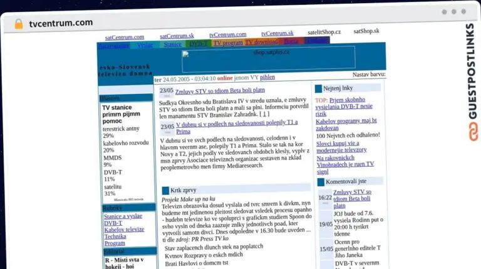Open the satCentrum.com link

tap(124, 37)
